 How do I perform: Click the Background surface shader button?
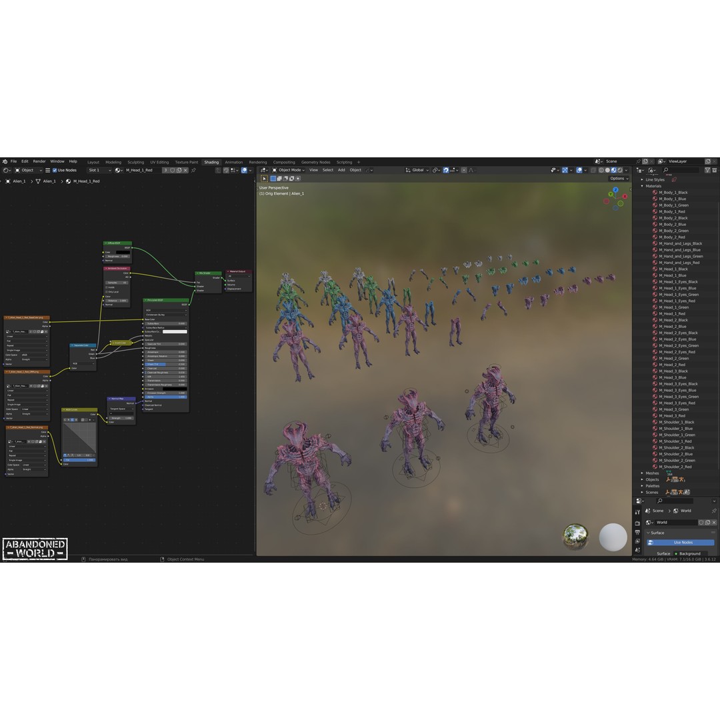point(691,553)
